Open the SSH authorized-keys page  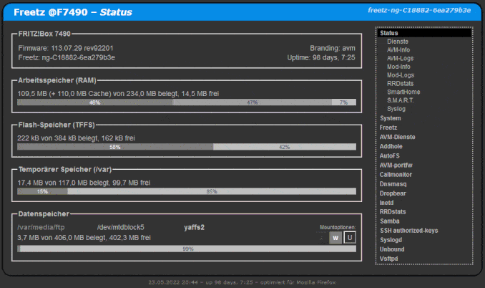pyautogui.click(x=409, y=231)
